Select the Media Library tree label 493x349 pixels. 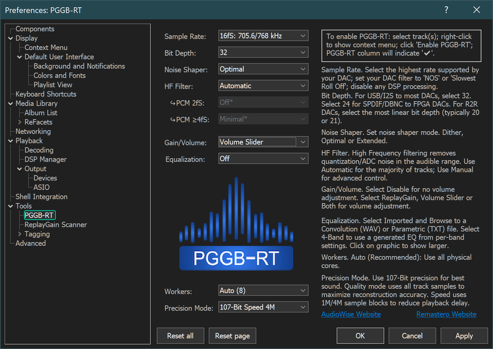tap(37, 104)
